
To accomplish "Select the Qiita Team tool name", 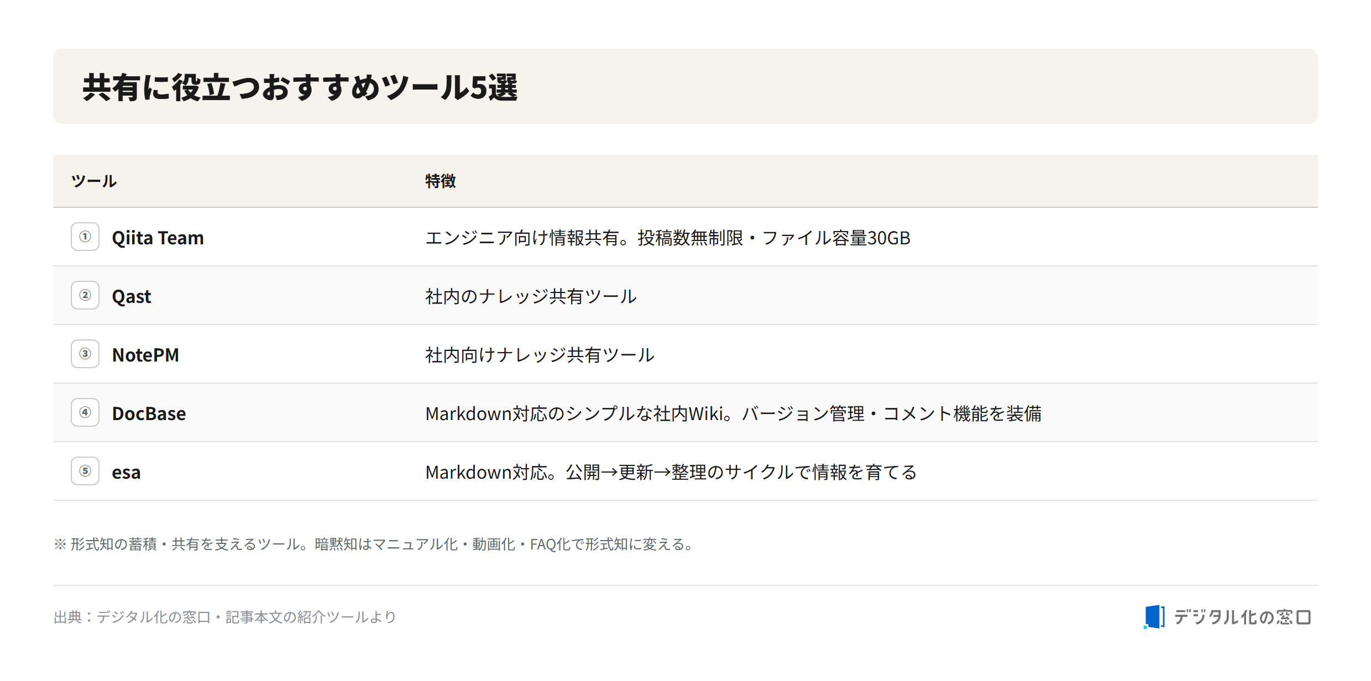I will 158,238.
